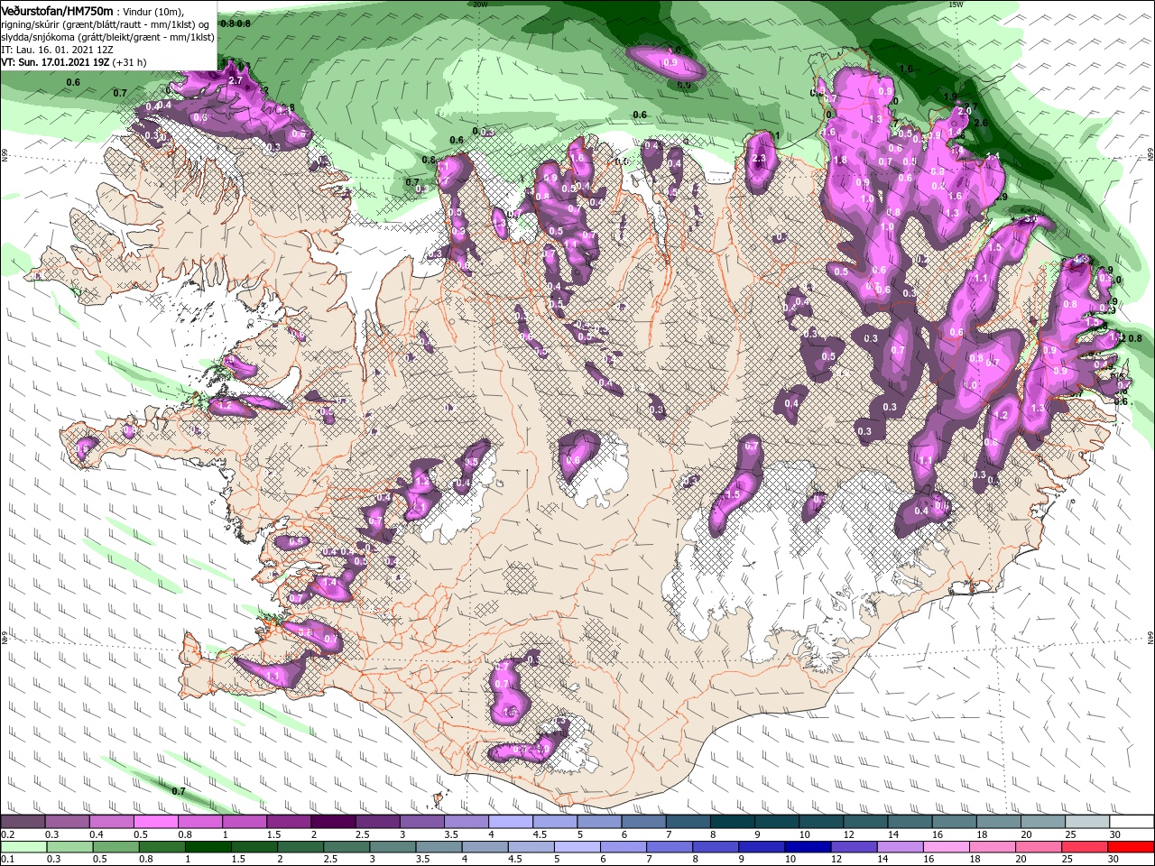Select the 8–9 dark teal swatch, upper legend row
This screenshot has width=1155, height=866.
733,822
